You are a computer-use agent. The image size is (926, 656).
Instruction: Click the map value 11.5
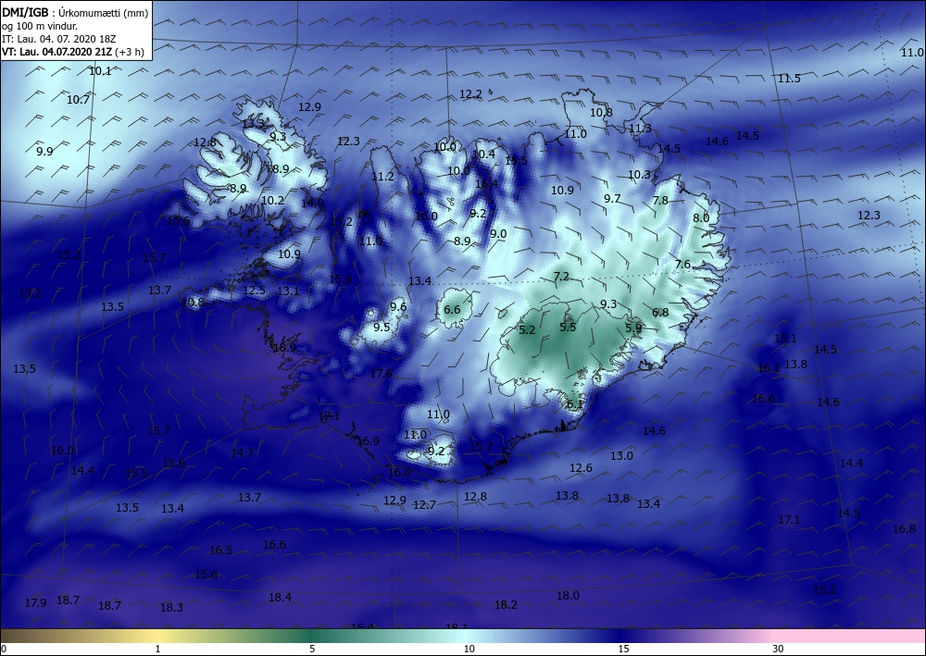click(789, 79)
